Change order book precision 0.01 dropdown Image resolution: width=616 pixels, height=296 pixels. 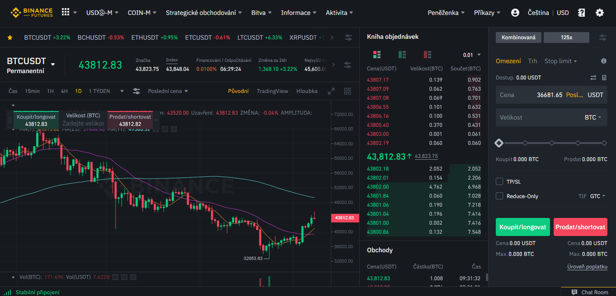click(471, 55)
